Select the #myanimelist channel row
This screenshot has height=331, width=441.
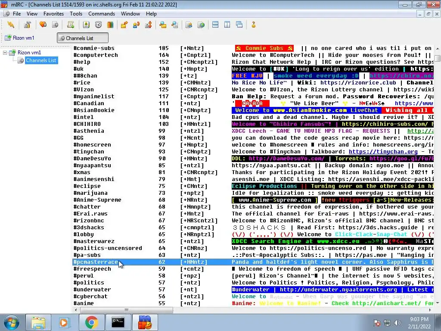point(252,97)
